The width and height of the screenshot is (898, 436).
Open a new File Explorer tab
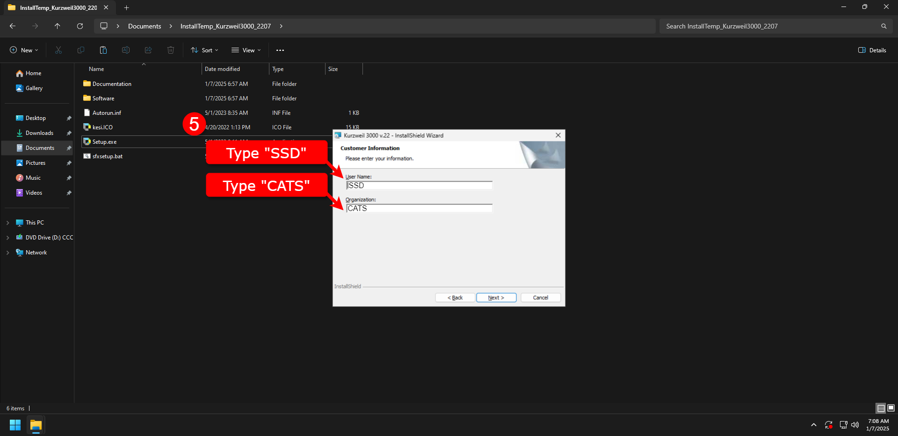coord(126,7)
